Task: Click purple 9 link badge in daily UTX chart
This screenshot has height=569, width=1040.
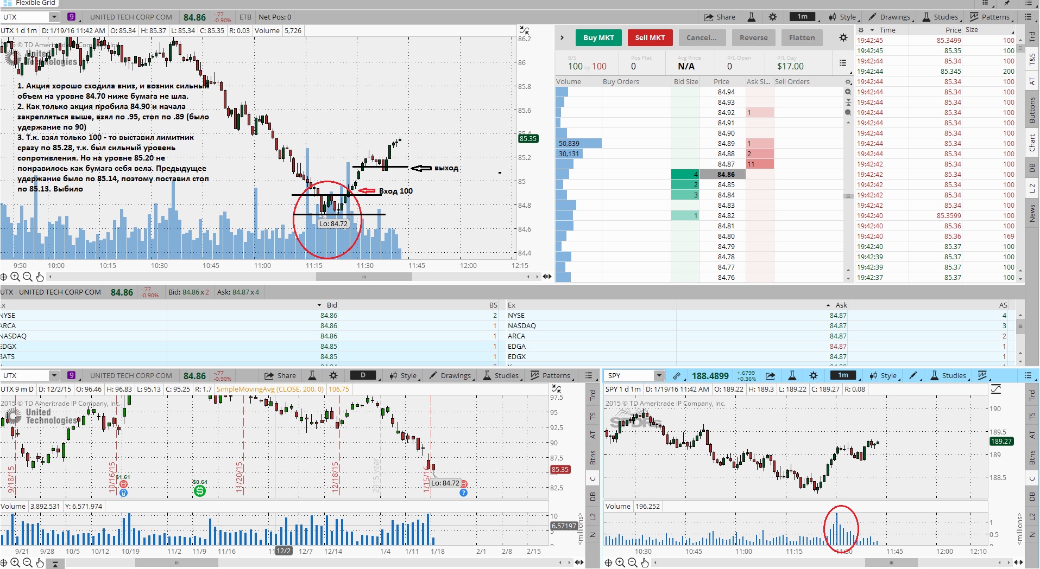Action: (71, 376)
